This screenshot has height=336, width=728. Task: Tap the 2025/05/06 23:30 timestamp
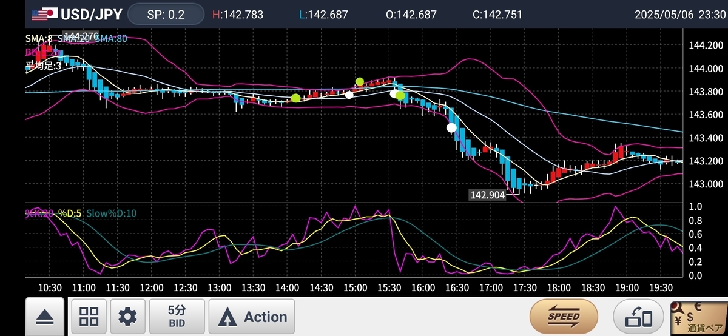click(679, 15)
